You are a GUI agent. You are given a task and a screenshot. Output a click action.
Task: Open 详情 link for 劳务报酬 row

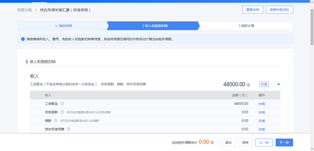(x=261, y=112)
